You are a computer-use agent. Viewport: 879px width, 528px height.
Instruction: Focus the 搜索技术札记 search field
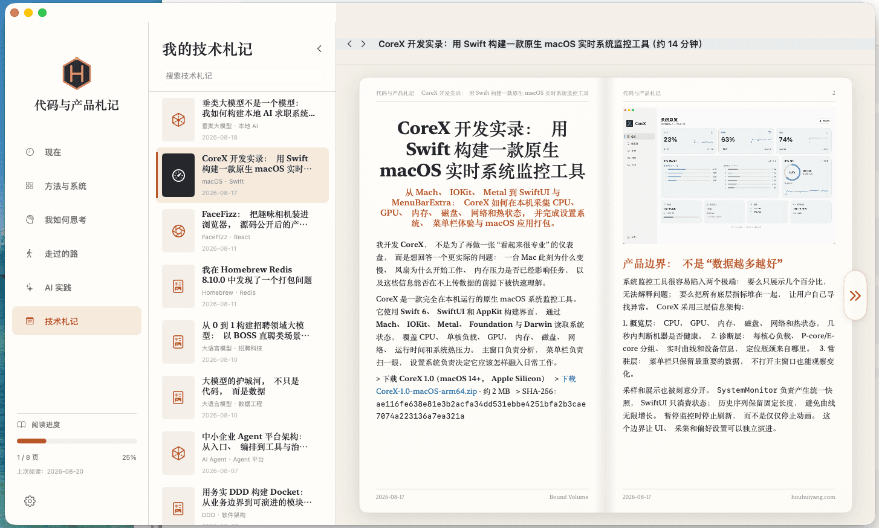pyautogui.click(x=242, y=76)
